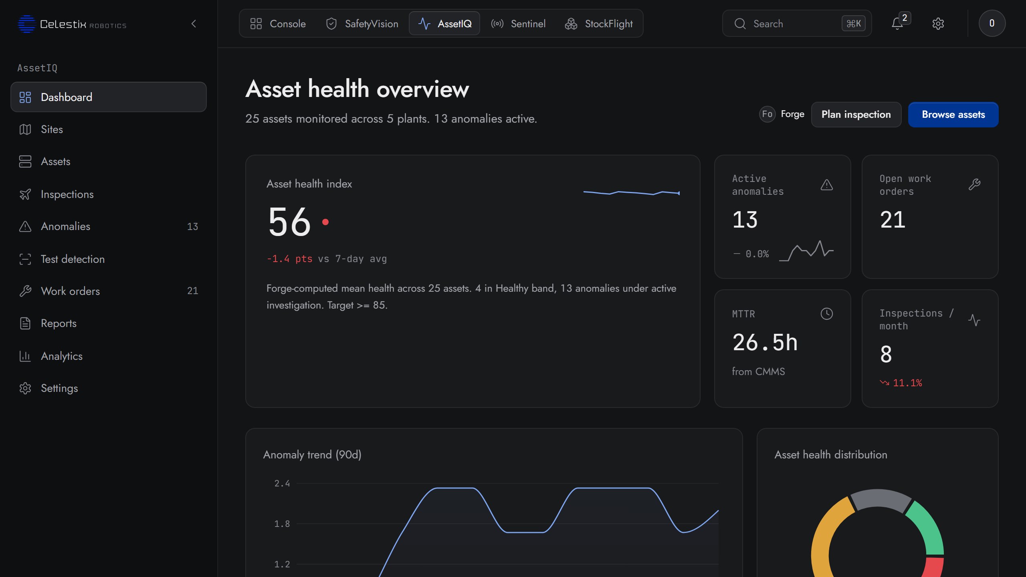The image size is (1026, 577).
Task: Click the Celestix Robotics logo
Action: pos(72,24)
